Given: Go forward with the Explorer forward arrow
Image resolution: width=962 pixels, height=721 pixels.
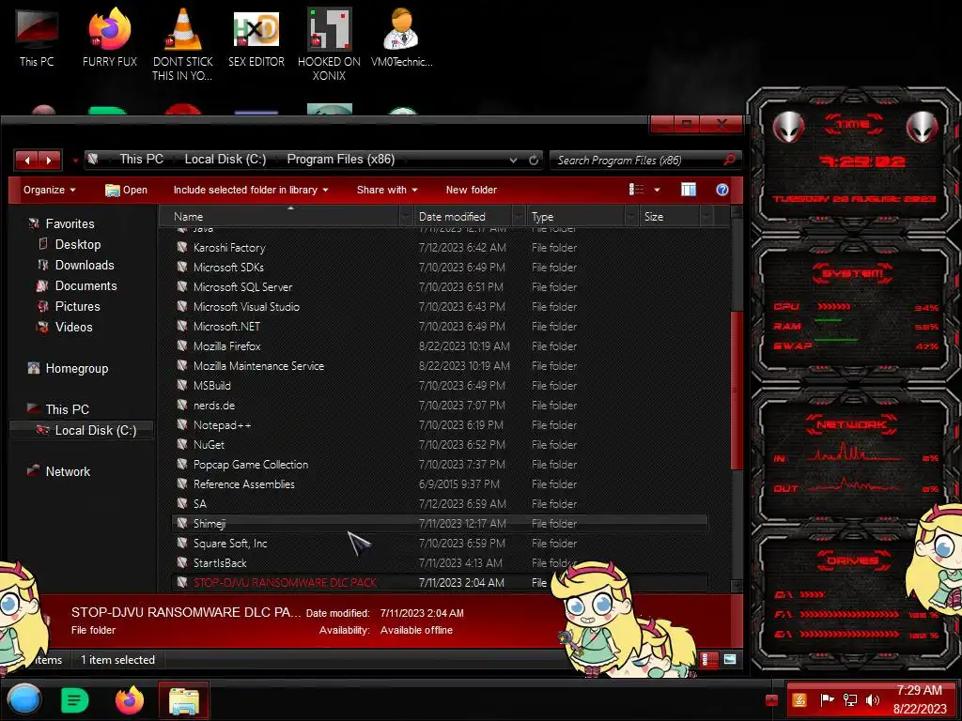Looking at the screenshot, I should tap(49, 160).
